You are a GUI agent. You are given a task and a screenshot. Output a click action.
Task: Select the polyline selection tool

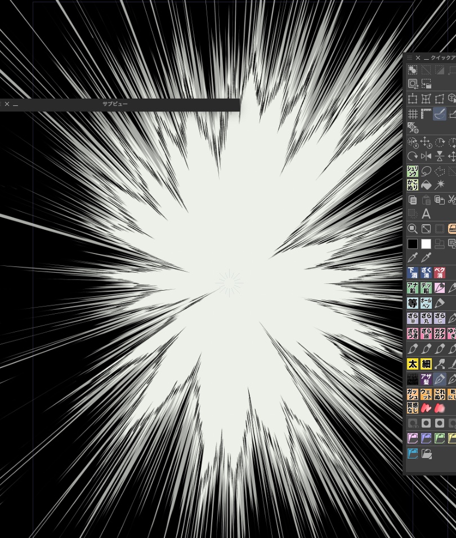click(x=440, y=171)
